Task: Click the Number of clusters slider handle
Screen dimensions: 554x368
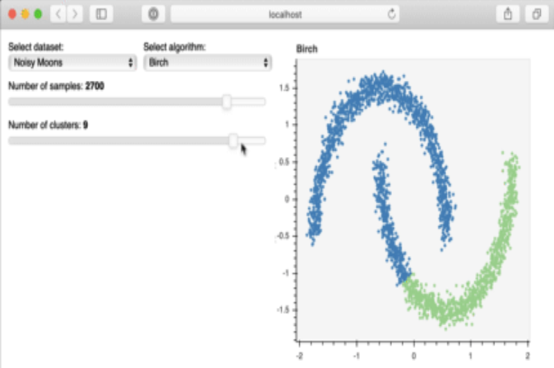Action: pyautogui.click(x=233, y=140)
